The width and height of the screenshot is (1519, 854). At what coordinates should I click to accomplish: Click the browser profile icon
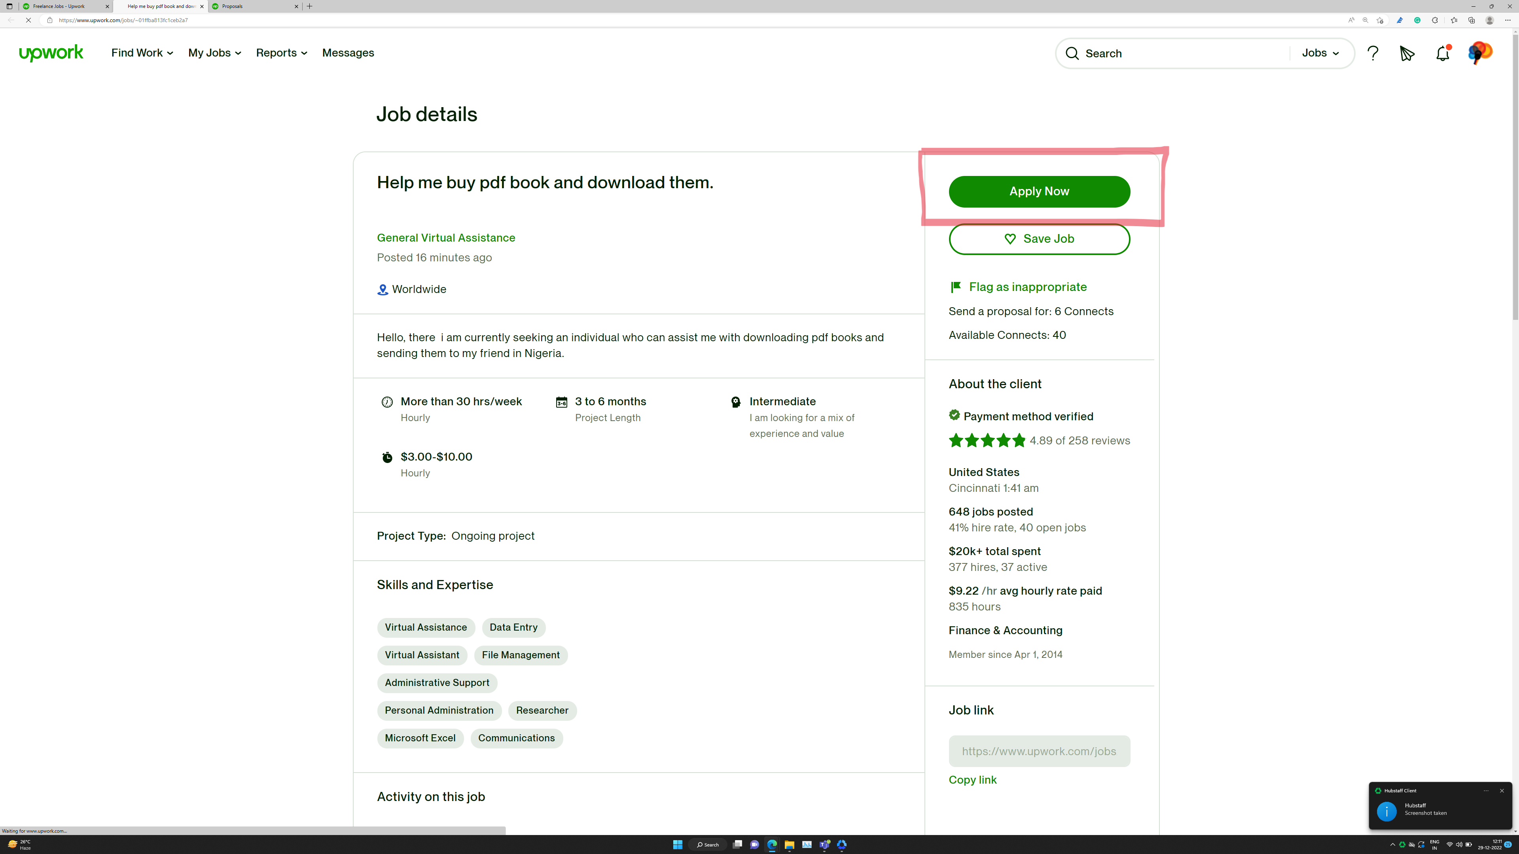coord(1489,20)
